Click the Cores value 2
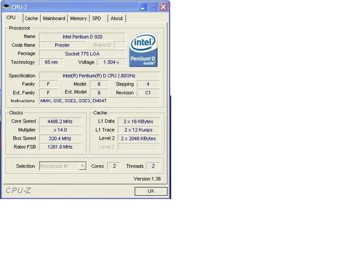Screen dimensions: 350x280 click(x=114, y=166)
